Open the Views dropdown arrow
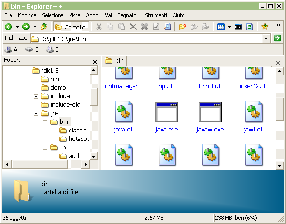The width and height of the screenshot is (286, 224). coord(229,27)
